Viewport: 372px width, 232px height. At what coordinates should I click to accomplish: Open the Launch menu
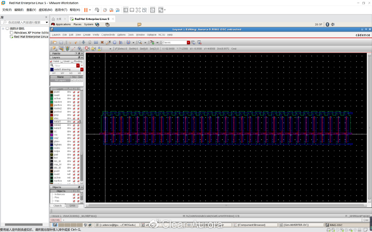(56, 35)
